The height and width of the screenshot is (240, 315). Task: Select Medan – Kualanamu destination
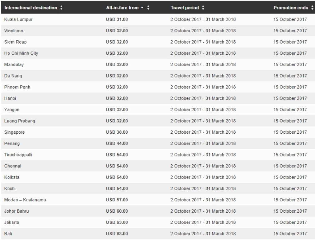25,200
